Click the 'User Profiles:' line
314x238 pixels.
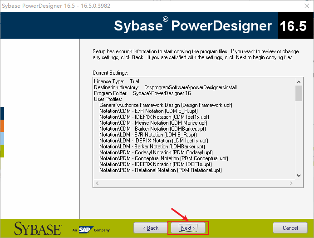pos(108,99)
